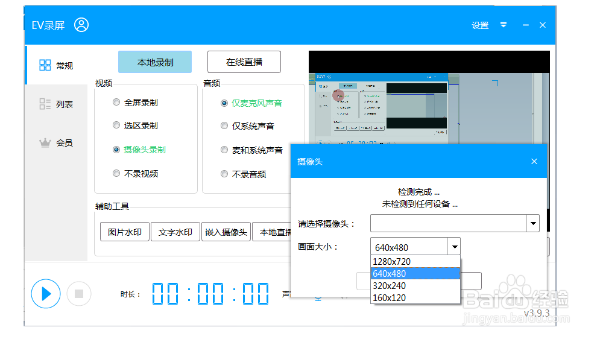
Task: Choose 不录音频 option
Action: click(244, 174)
